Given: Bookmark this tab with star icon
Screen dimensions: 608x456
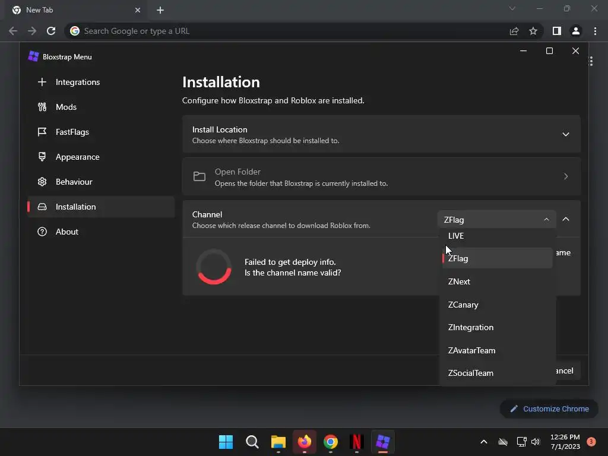Looking at the screenshot, I should [x=533, y=31].
